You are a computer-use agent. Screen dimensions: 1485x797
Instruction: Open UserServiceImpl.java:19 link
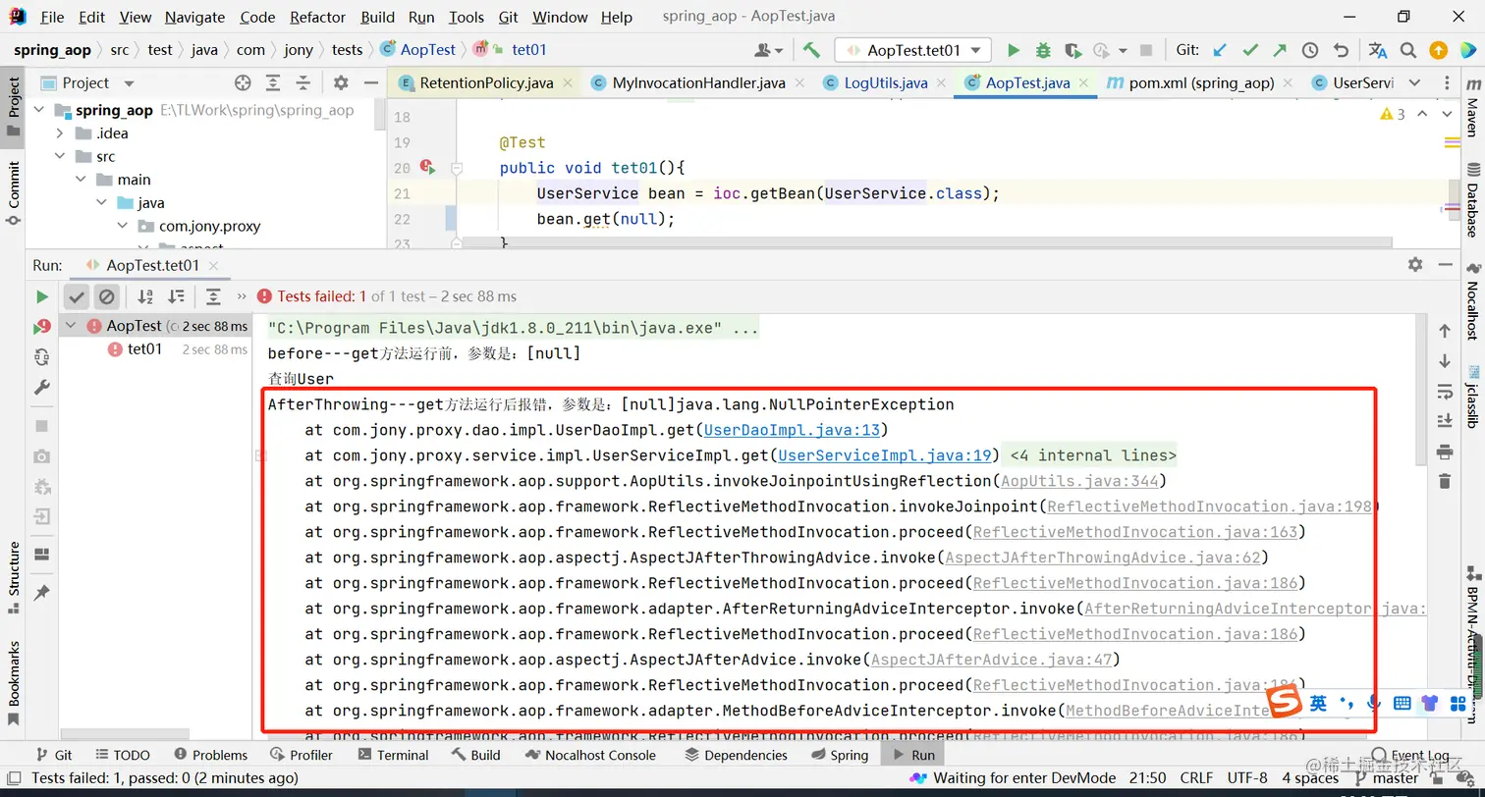[884, 455]
